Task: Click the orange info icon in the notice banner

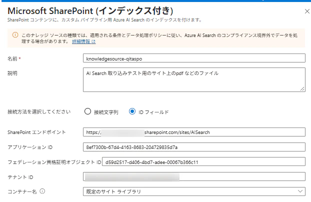Action: click(x=15, y=35)
